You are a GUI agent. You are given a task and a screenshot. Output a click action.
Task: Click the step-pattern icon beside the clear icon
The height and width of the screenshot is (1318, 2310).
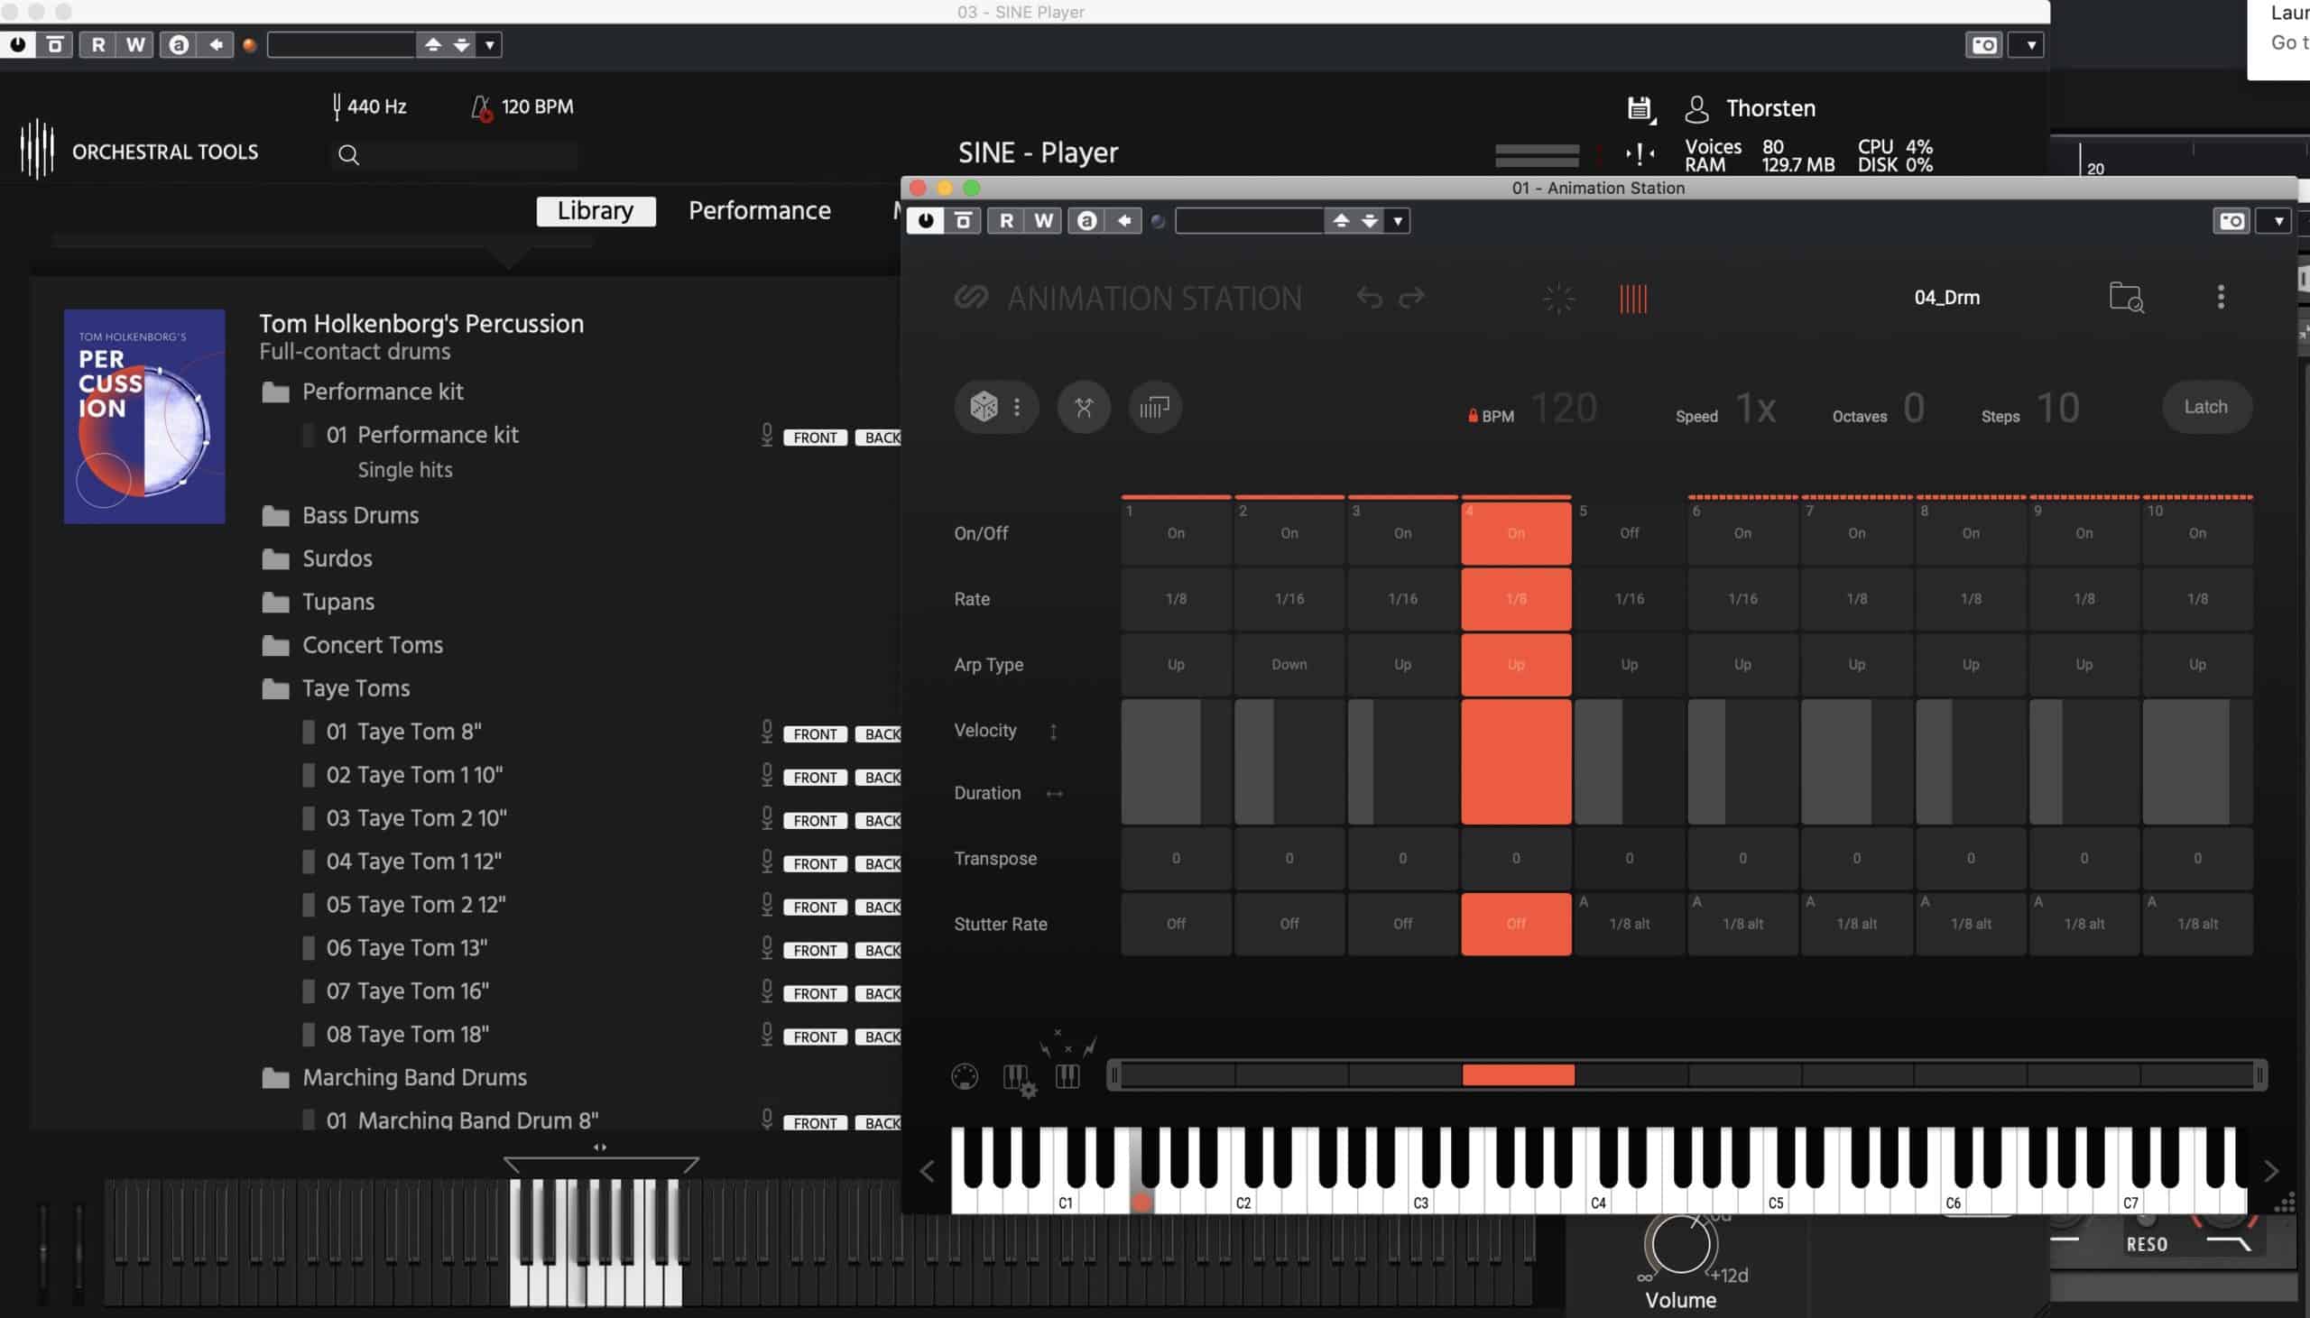point(1154,408)
